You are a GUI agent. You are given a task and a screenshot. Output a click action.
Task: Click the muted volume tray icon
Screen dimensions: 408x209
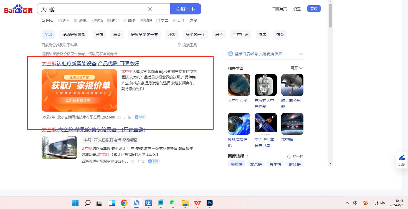(x=383, y=203)
